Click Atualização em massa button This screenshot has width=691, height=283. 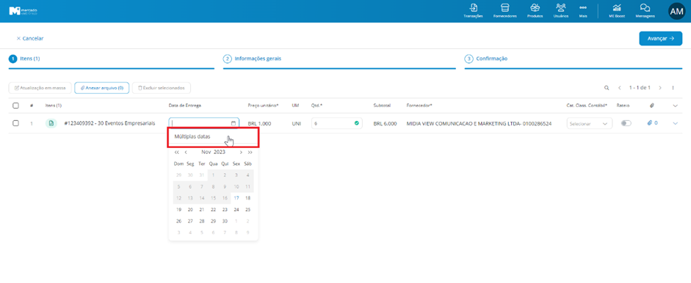40,88
